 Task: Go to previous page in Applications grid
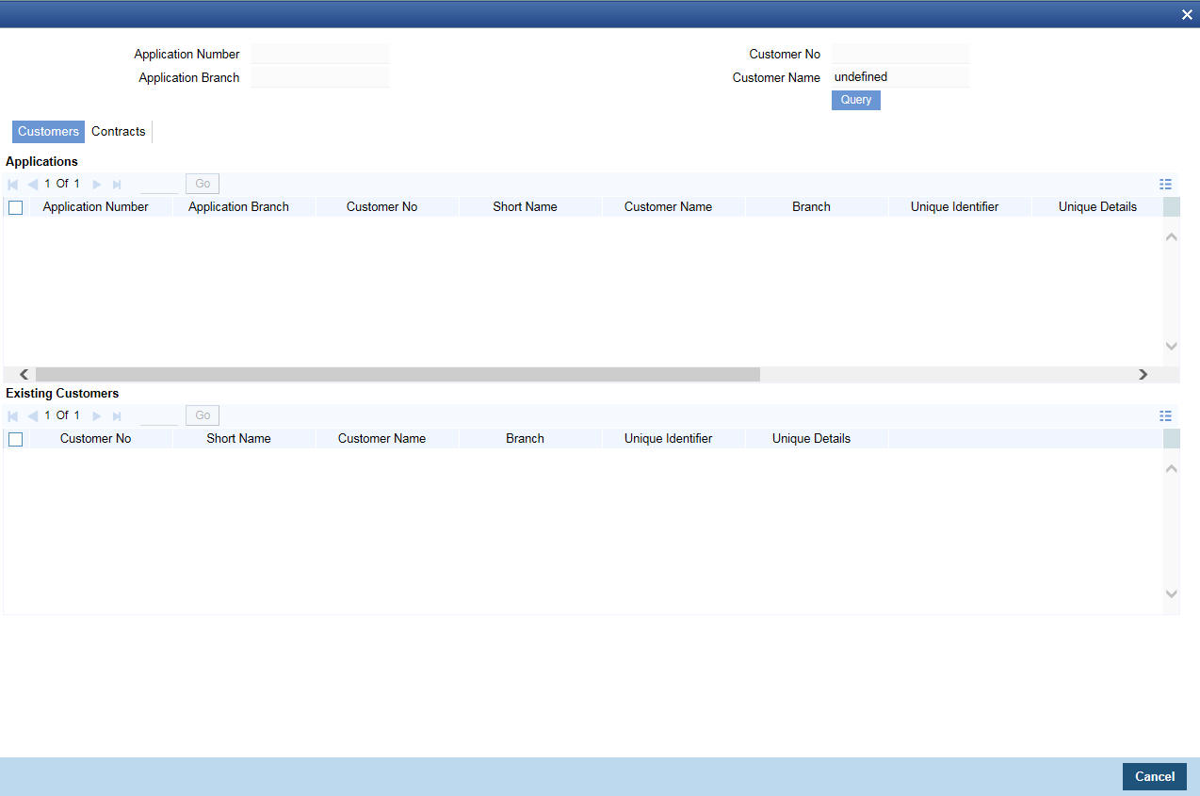pyautogui.click(x=33, y=184)
